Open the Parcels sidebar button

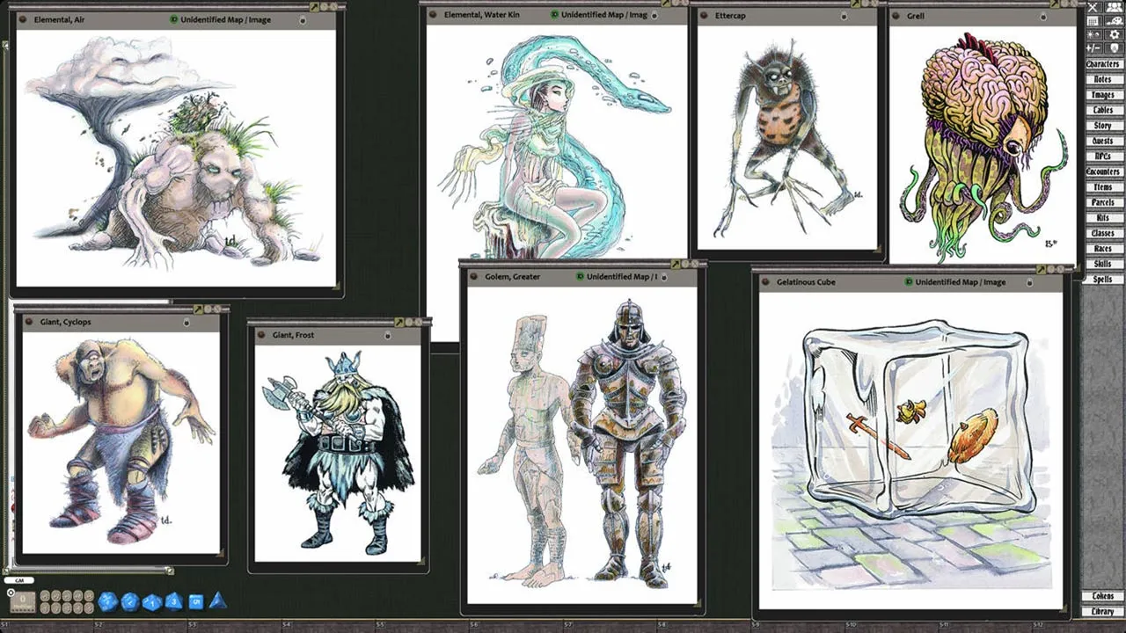1102,202
